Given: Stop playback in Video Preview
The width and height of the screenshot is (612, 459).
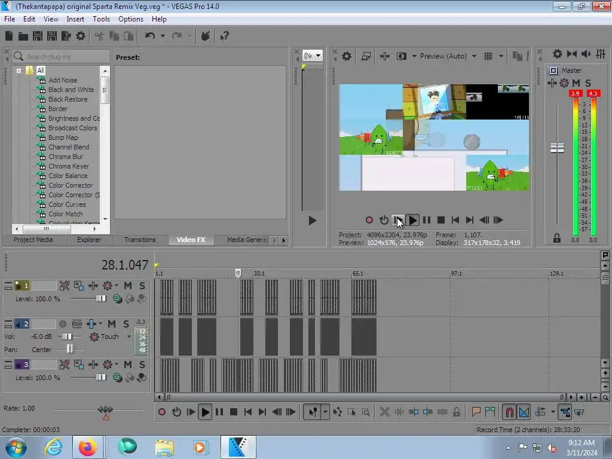Looking at the screenshot, I should click(441, 220).
